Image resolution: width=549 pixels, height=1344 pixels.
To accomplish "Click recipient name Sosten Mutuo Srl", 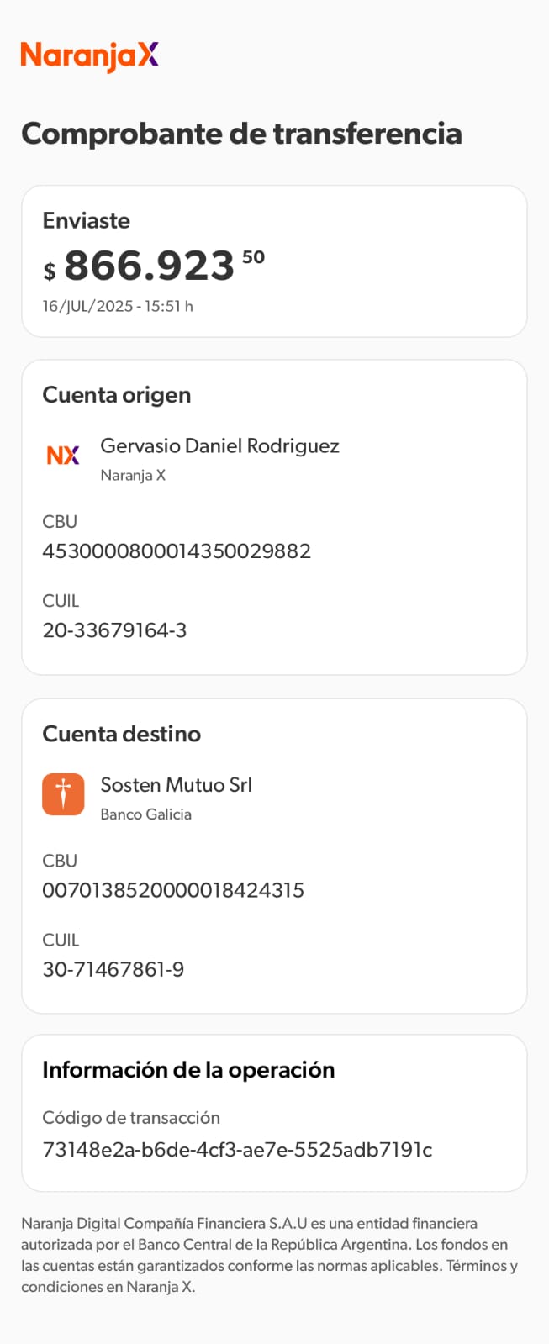I will click(x=176, y=785).
